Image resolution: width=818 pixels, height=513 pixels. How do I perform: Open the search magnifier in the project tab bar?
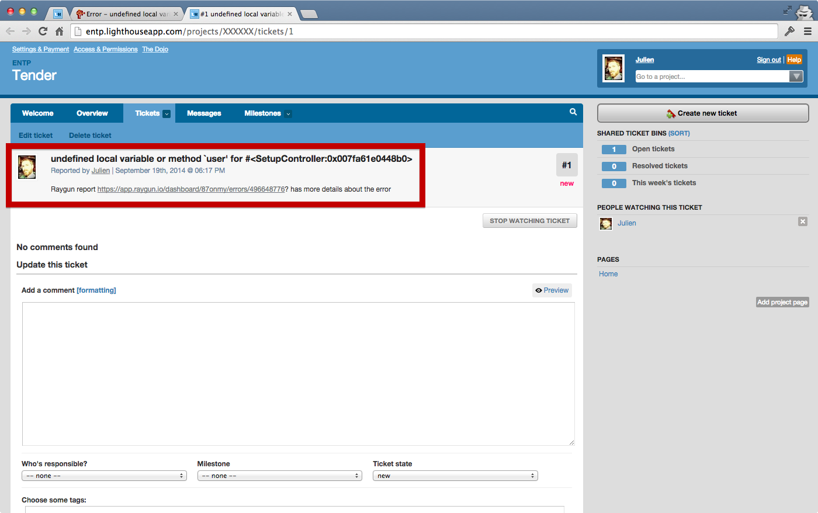[573, 112]
